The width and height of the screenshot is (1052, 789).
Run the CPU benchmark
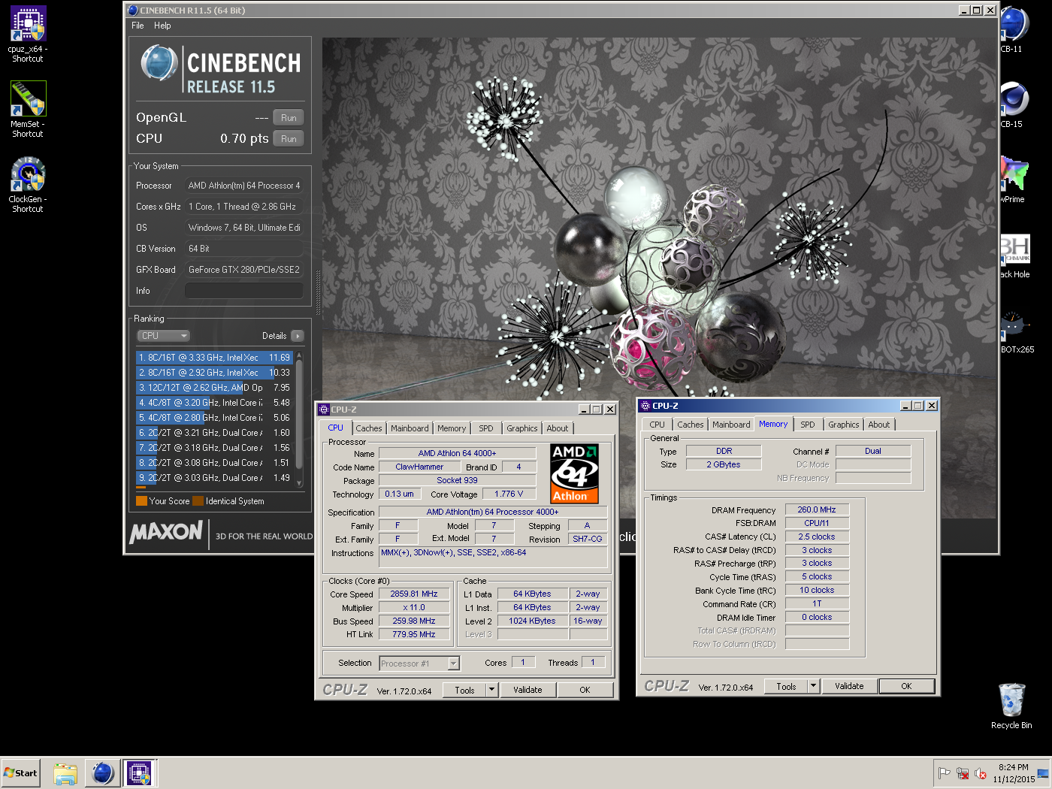pos(289,139)
